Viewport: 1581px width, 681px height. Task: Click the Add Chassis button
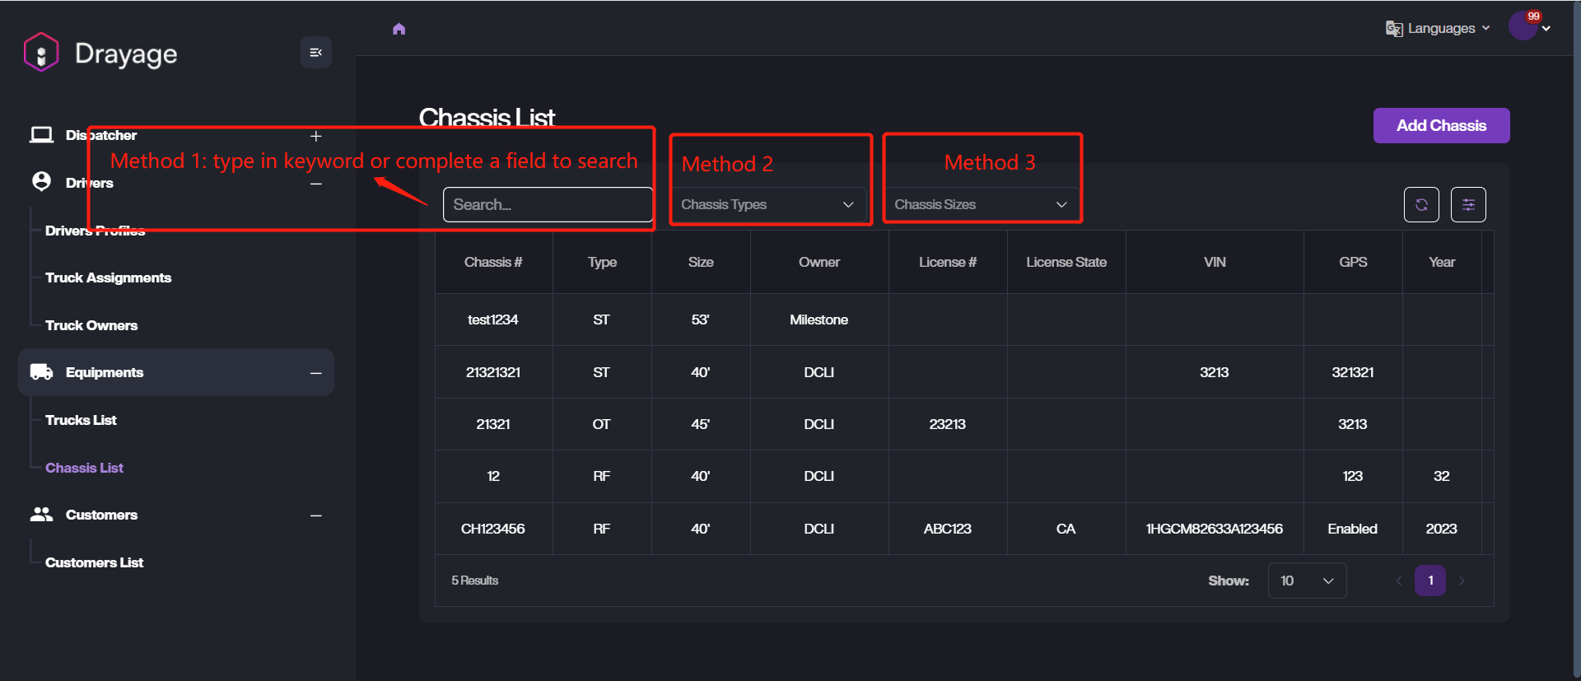1441,125
